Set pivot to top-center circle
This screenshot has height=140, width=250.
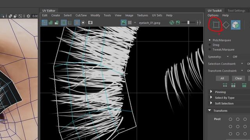click(x=238, y=119)
